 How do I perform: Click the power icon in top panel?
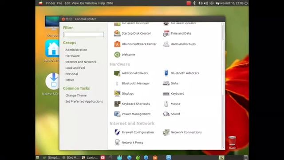click(x=246, y=3)
